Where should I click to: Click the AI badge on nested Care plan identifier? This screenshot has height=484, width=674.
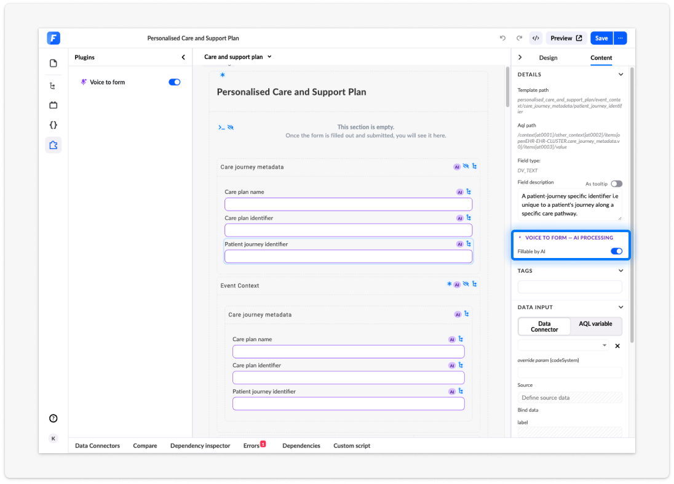[x=452, y=366]
